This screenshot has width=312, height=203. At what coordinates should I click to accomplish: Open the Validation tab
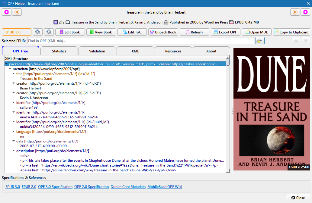pyautogui.click(x=97, y=51)
